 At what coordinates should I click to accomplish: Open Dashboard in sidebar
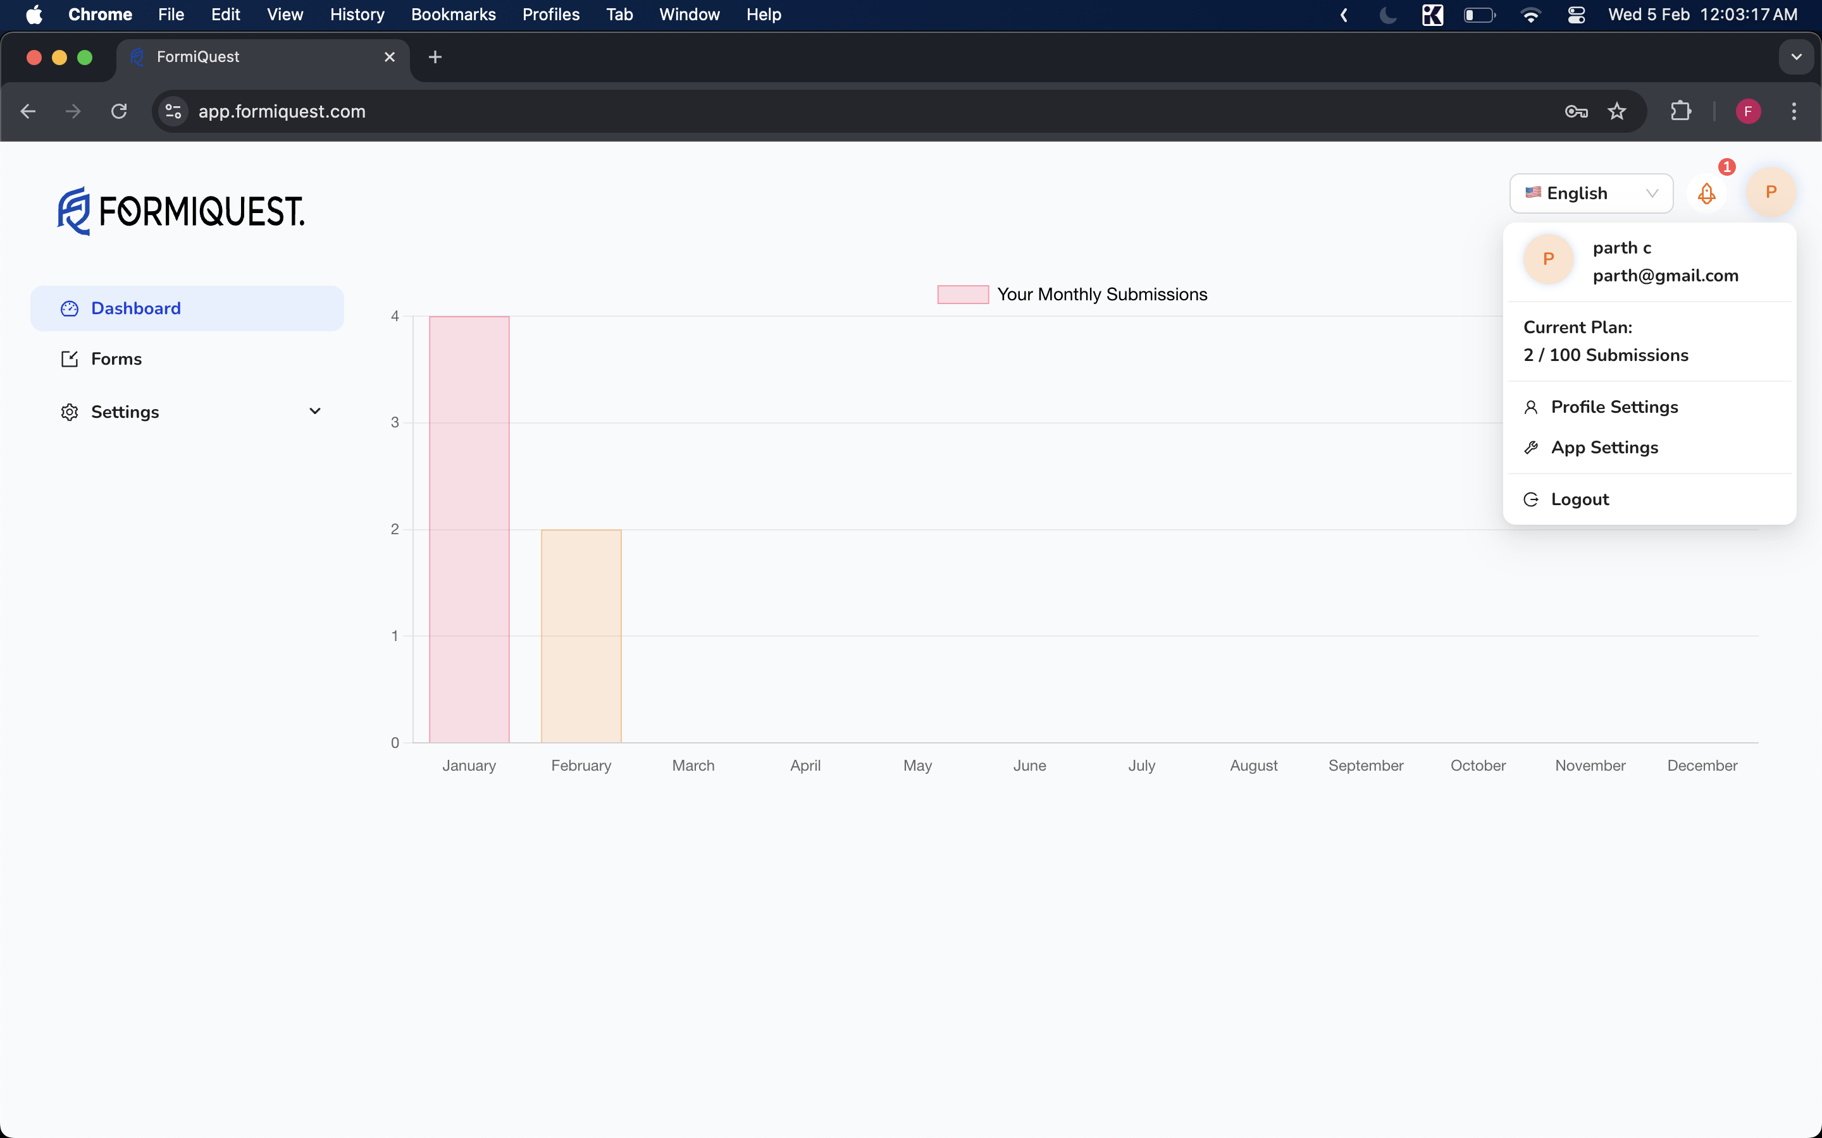[187, 309]
